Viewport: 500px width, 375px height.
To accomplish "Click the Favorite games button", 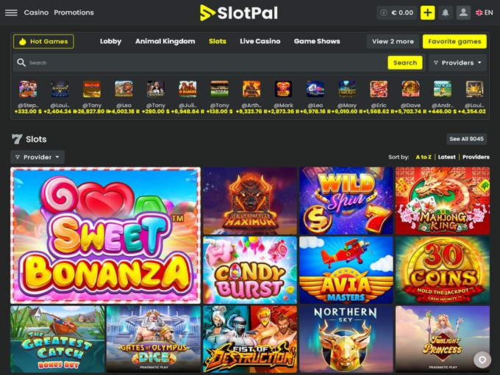I will [454, 41].
